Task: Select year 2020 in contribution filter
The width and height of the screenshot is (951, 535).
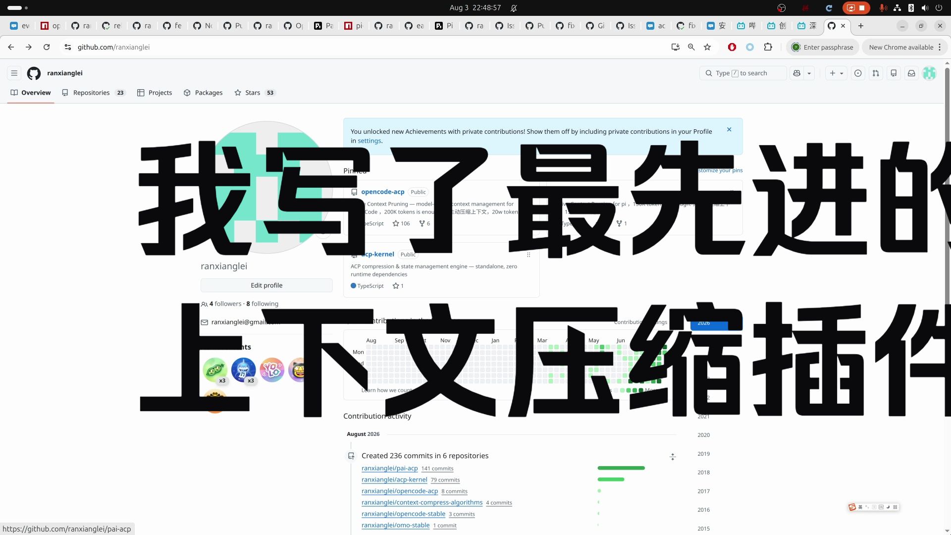Action: point(703,435)
